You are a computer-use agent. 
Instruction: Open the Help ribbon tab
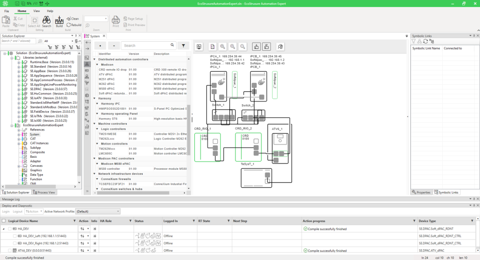pyautogui.click(x=50, y=11)
